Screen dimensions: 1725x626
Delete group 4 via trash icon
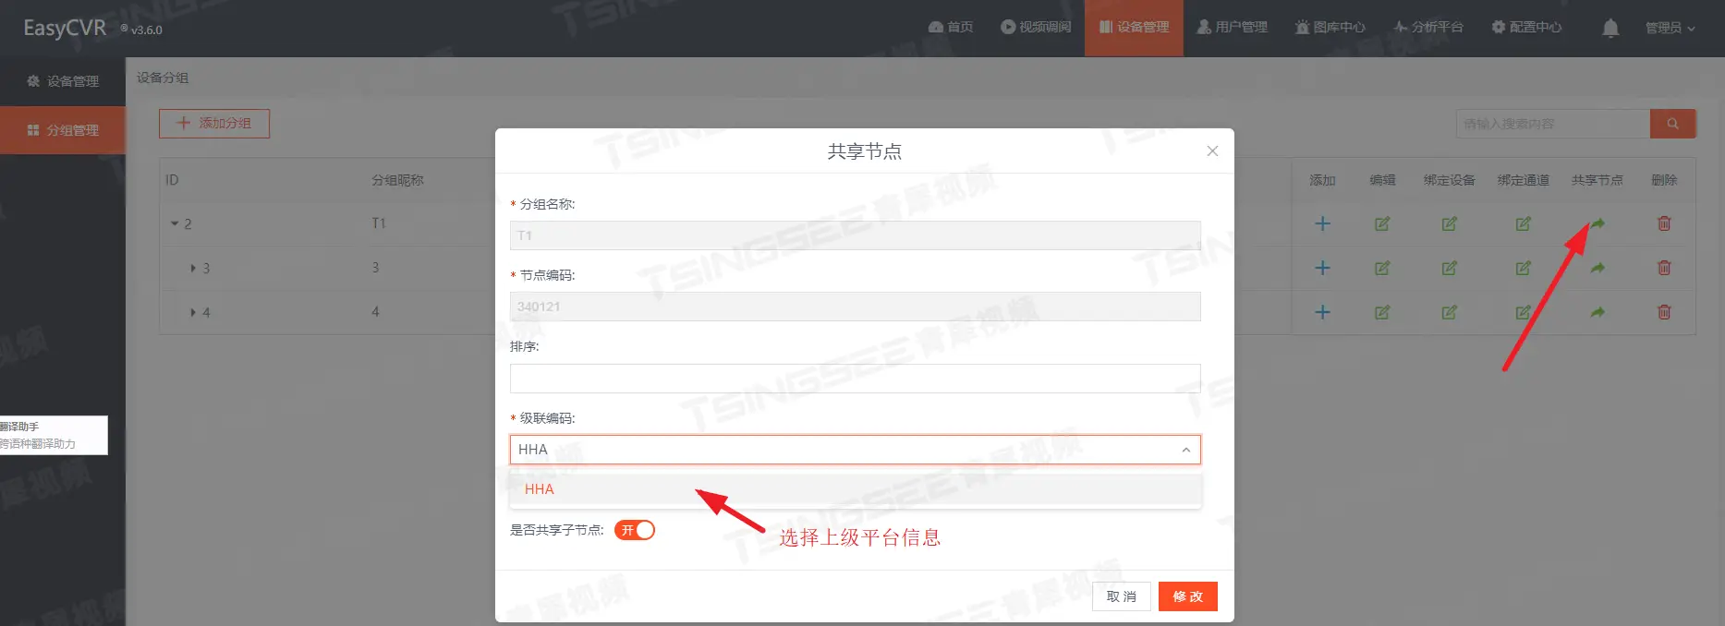1664,312
